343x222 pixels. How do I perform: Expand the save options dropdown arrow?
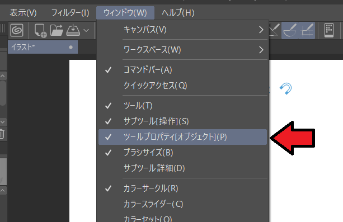tap(86, 30)
